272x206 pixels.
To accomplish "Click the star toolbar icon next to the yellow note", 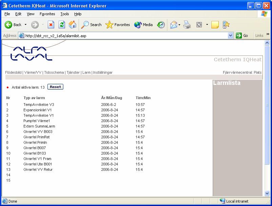I will [x=226, y=25].
